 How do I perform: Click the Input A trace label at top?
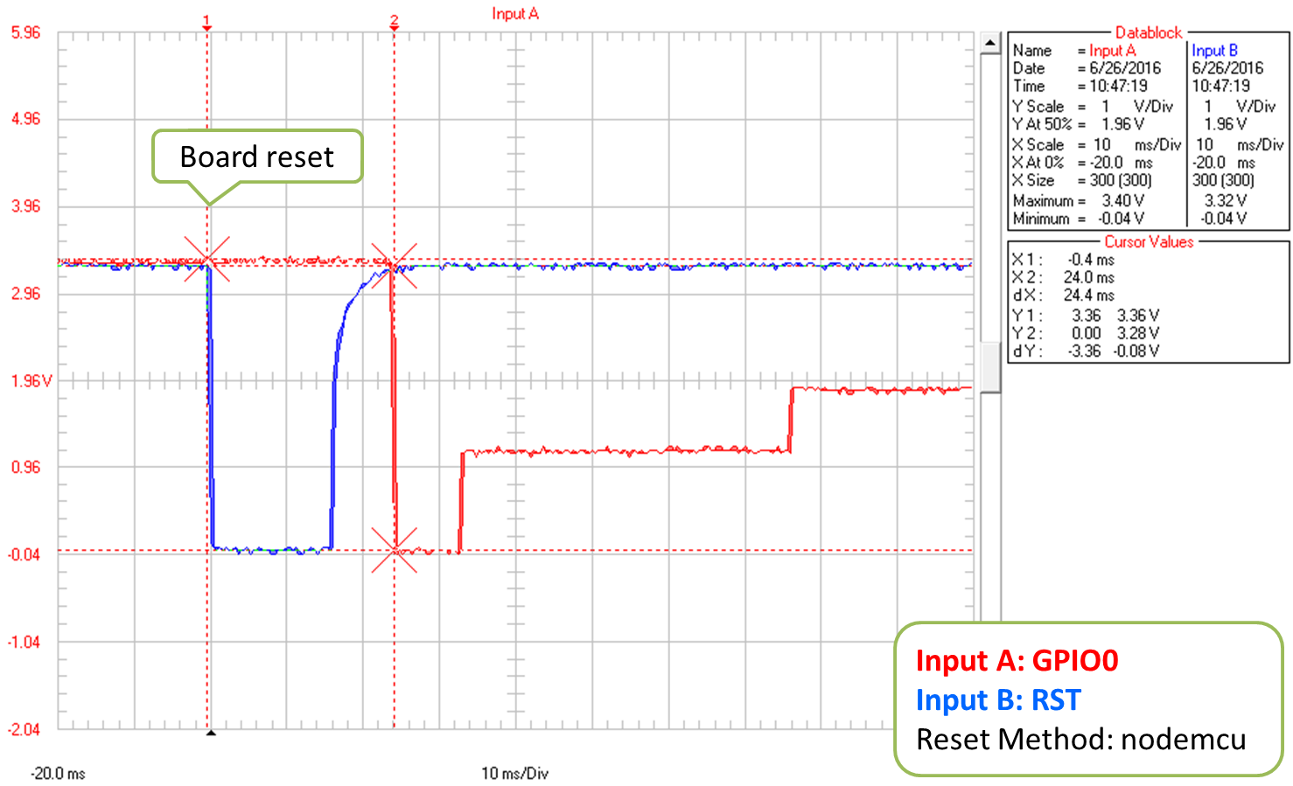(514, 13)
